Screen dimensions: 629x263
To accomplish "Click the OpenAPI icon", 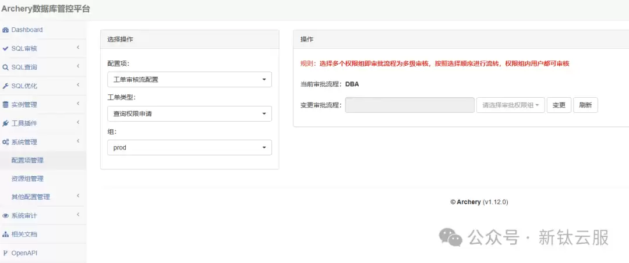I will tap(6, 253).
